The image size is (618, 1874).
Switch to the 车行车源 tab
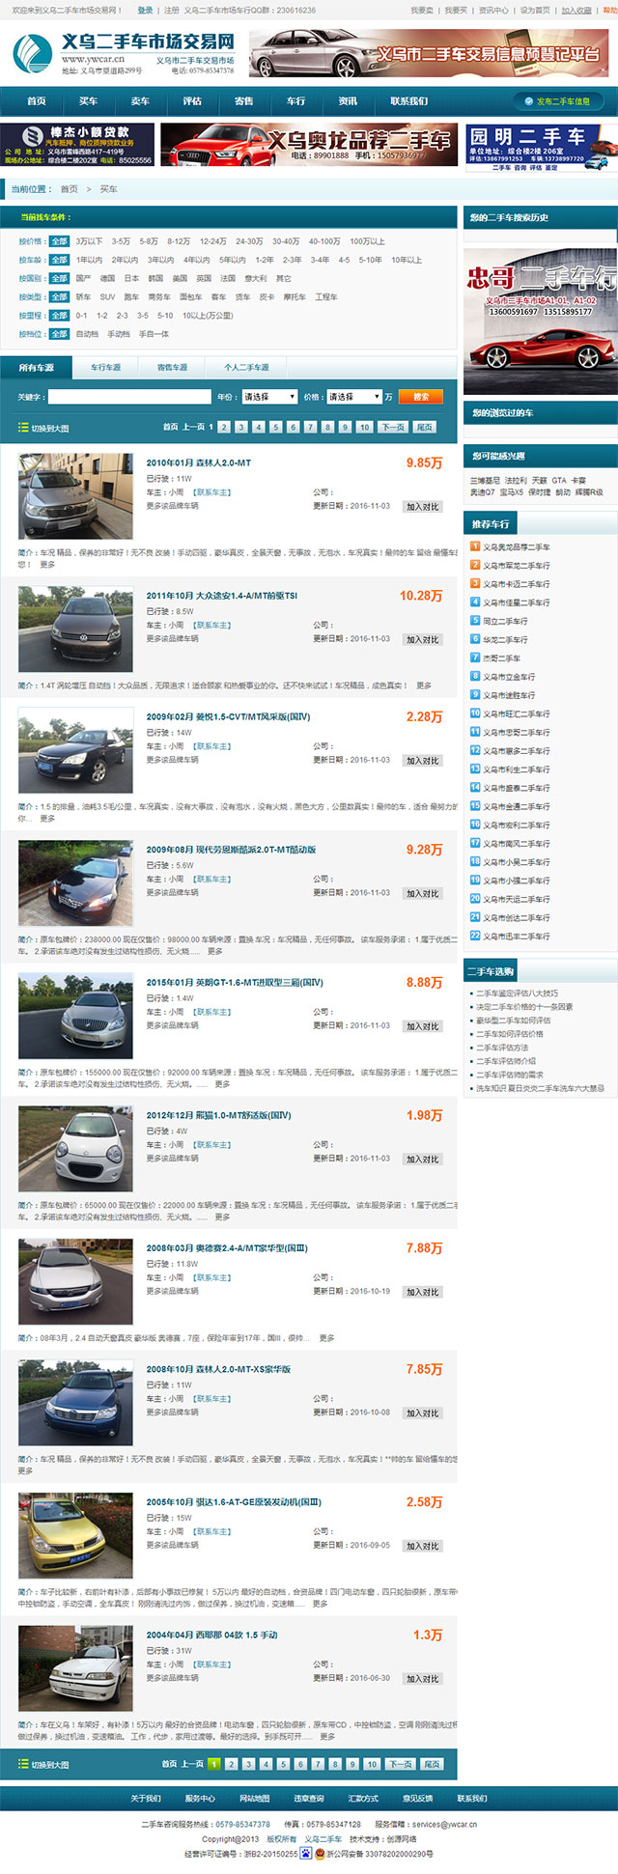pyautogui.click(x=106, y=368)
